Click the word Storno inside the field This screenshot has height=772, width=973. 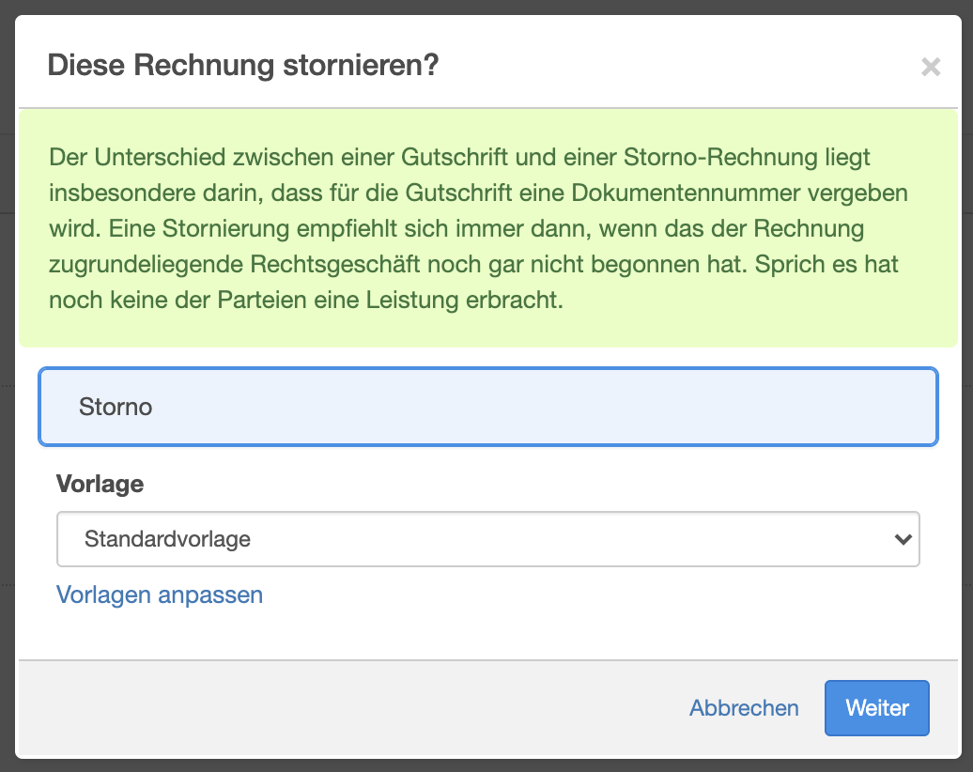(116, 408)
